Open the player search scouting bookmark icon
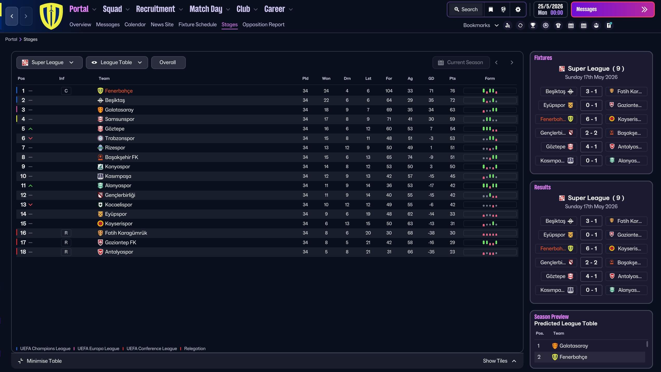 coord(508,25)
